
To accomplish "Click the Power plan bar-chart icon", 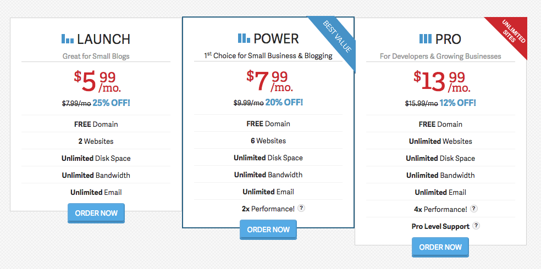I will [x=244, y=38].
